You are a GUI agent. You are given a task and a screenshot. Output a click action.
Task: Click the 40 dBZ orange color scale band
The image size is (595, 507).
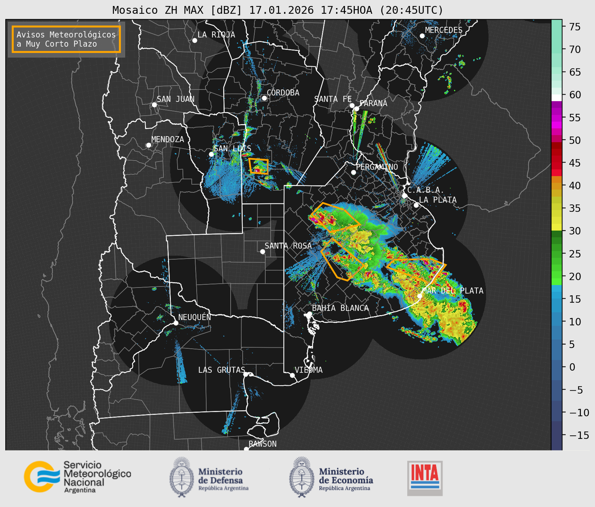tap(557, 186)
